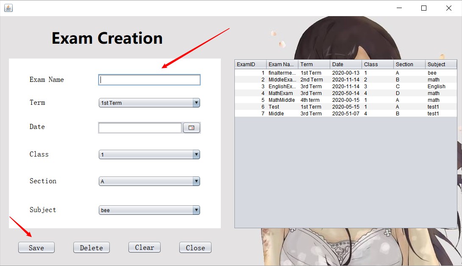
Task: Click the Subject column header in table
Action: point(440,64)
